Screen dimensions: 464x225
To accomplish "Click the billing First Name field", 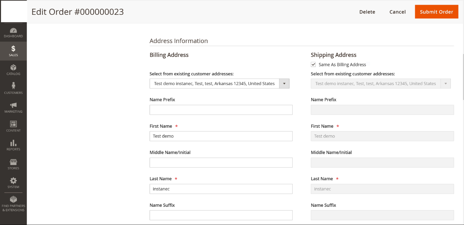I will point(221,136).
